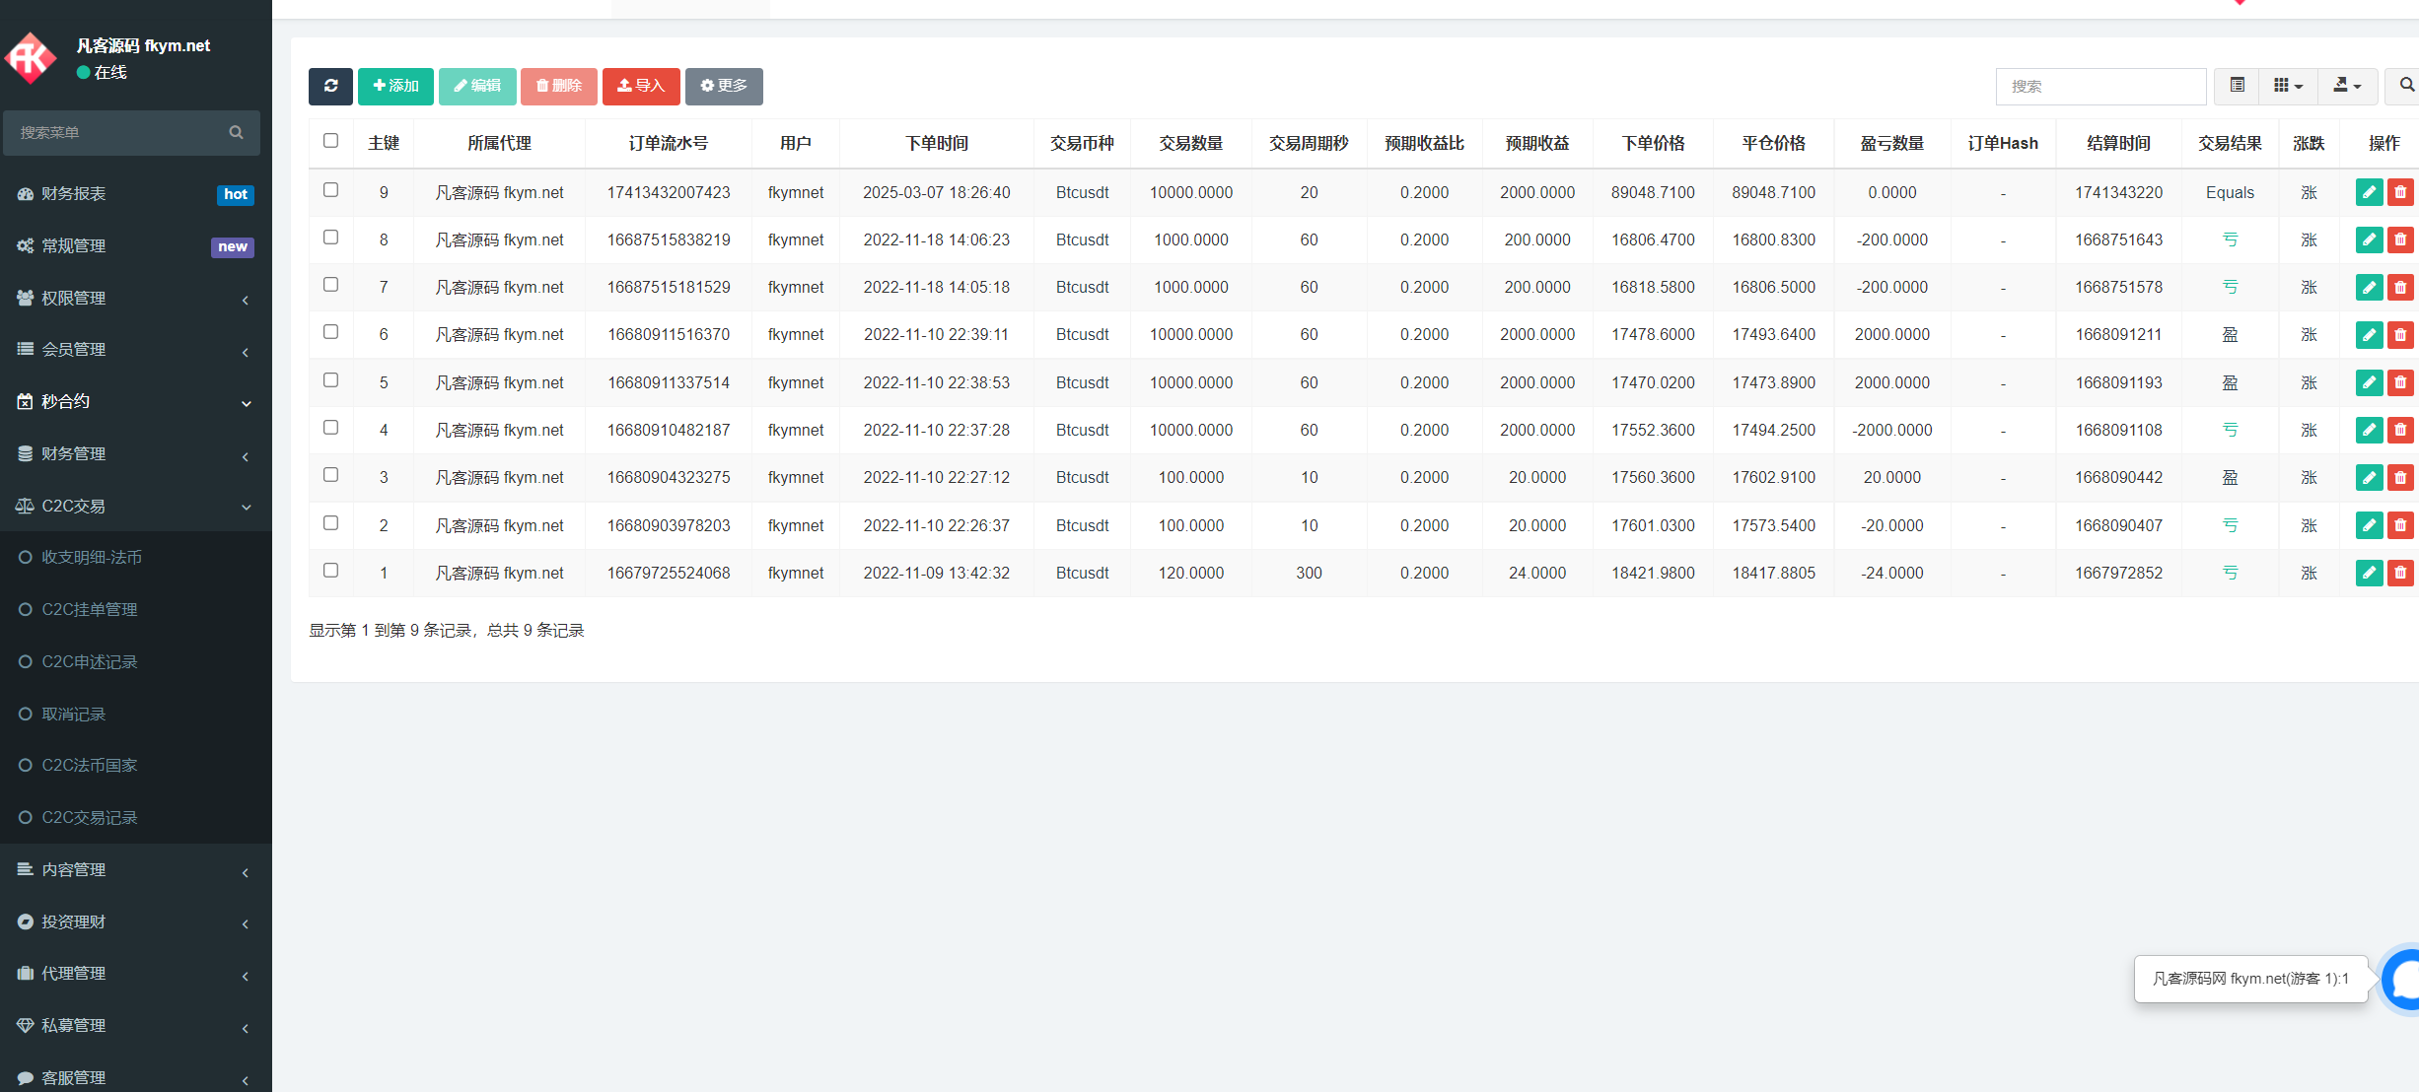Open the columns grid dropdown
The height and width of the screenshot is (1092, 2419).
point(2288,86)
